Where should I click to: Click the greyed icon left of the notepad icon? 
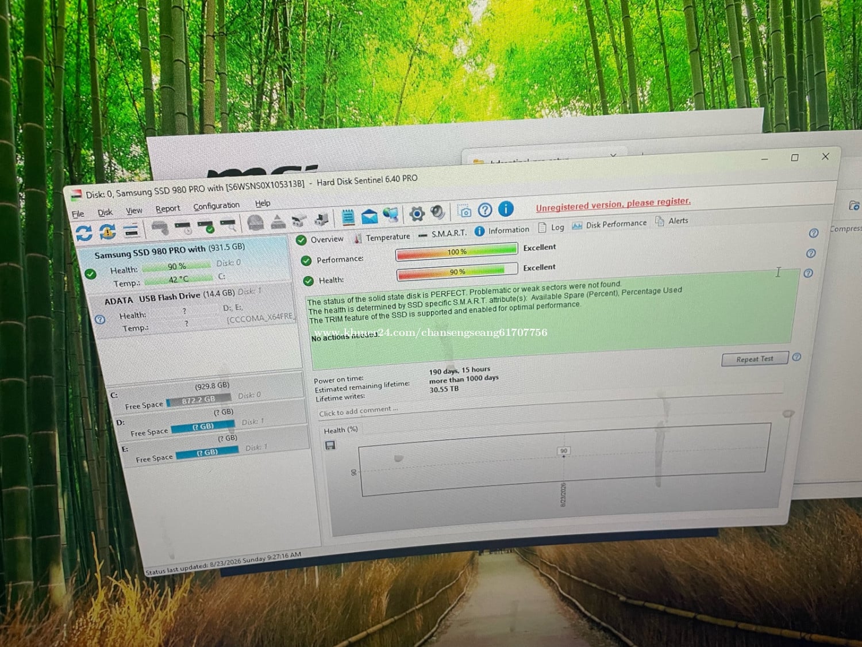pyautogui.click(x=322, y=219)
